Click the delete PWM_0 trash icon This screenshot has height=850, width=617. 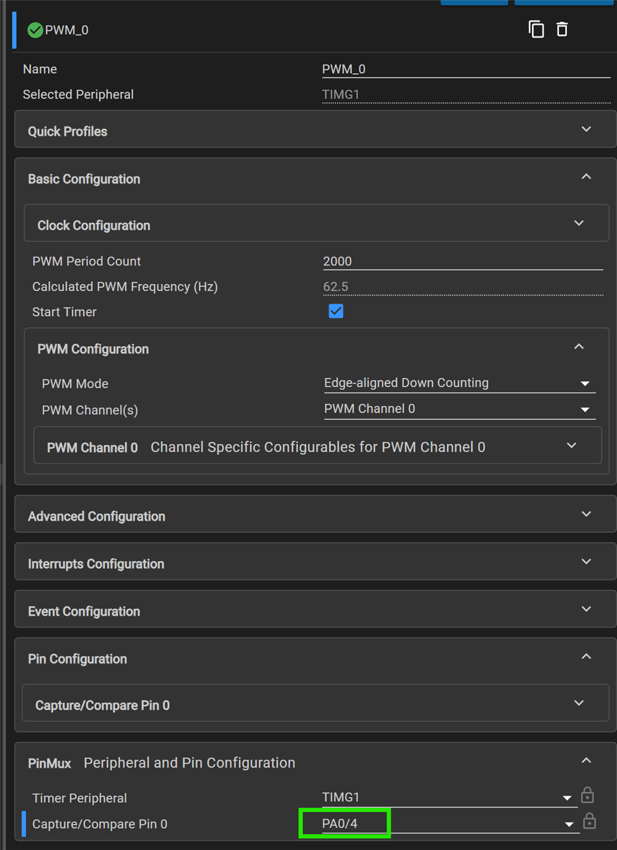562,29
